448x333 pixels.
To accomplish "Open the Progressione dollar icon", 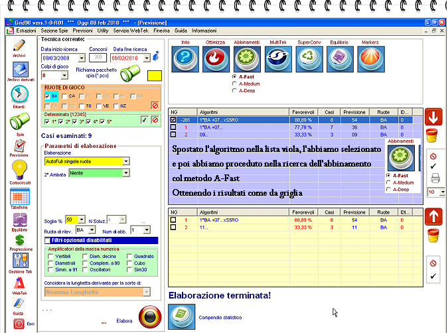I will (20, 240).
